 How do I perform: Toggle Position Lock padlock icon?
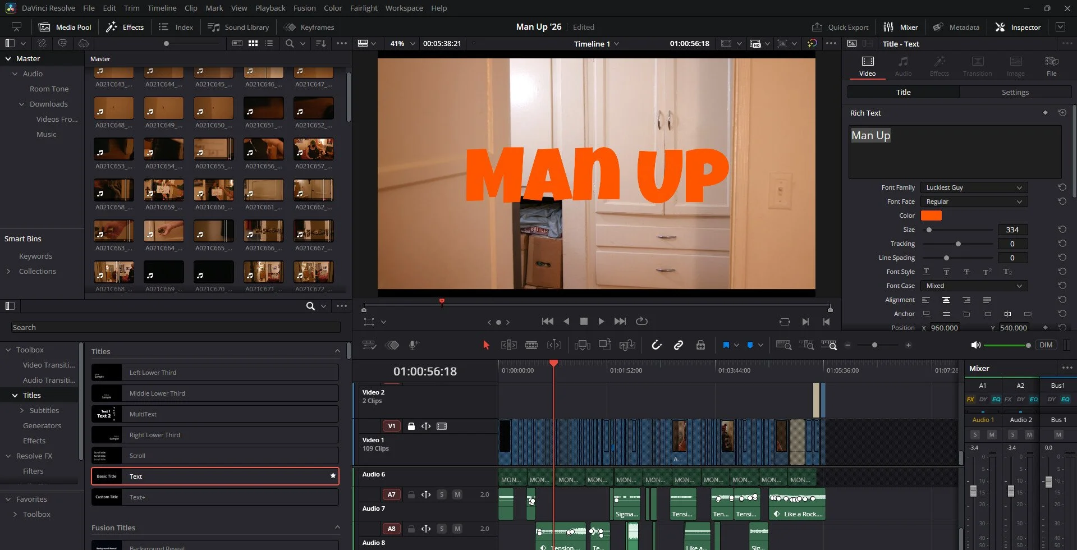click(700, 345)
